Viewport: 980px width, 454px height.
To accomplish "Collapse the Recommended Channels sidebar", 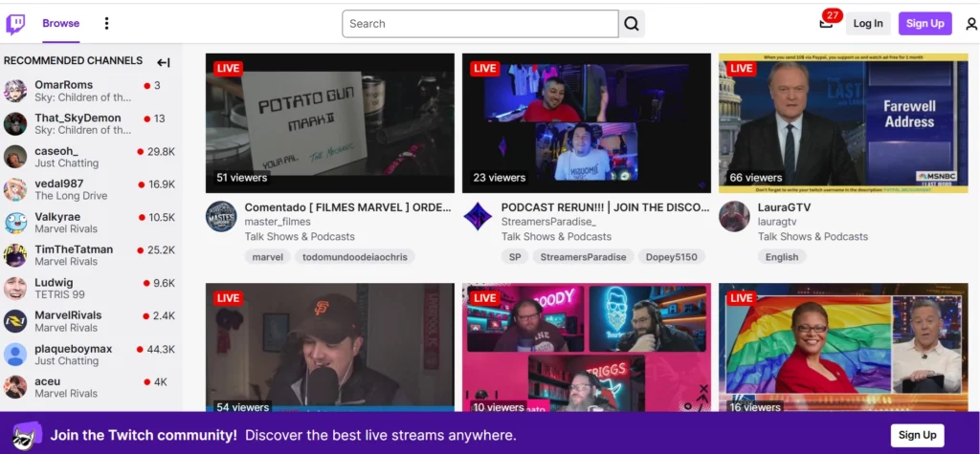I will click(x=163, y=62).
